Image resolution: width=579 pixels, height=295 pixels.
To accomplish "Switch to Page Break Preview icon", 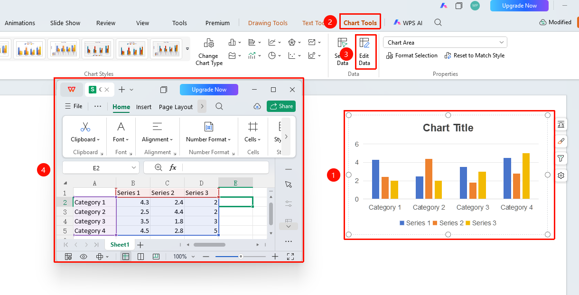I will click(156, 257).
